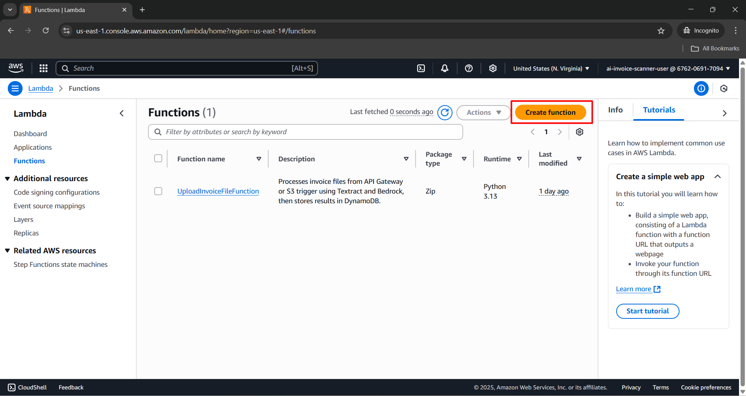Sort by the Runtime column arrow
The image size is (746, 396).
click(520, 159)
